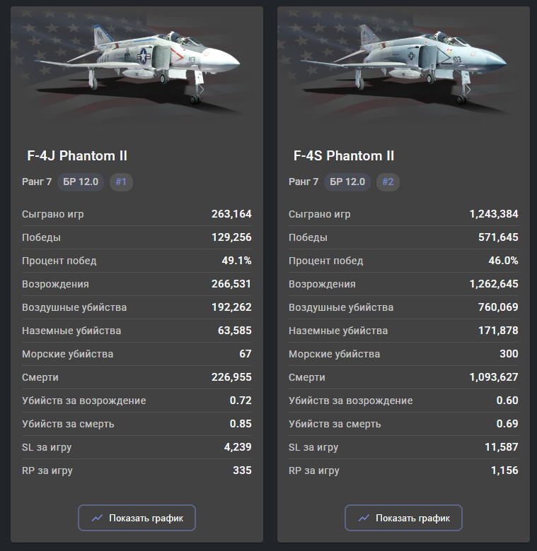Select the "Морские убийства" row showing 300
Viewport: 537px width, 551px height.
point(403,354)
